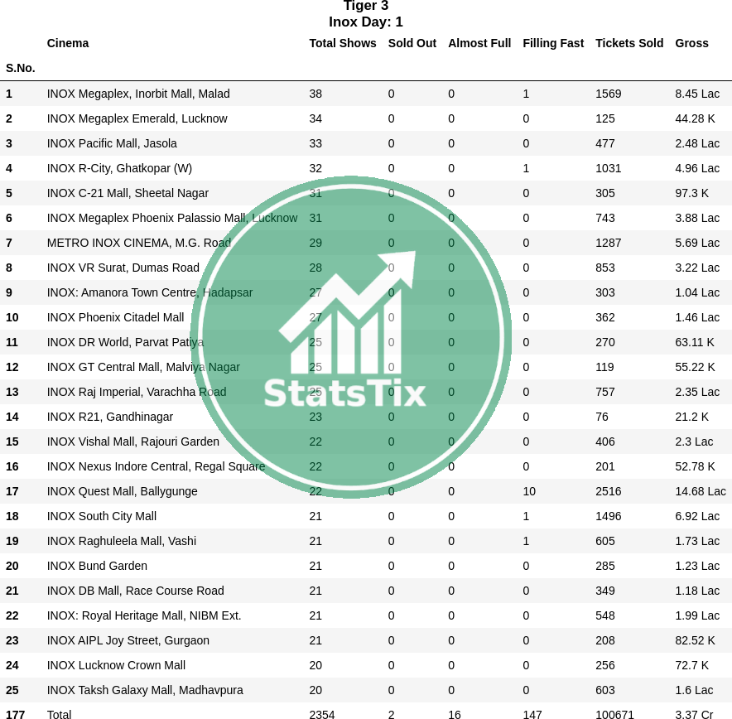Click the 'Almost Full' column header
This screenshot has width=732, height=719.
(x=479, y=43)
